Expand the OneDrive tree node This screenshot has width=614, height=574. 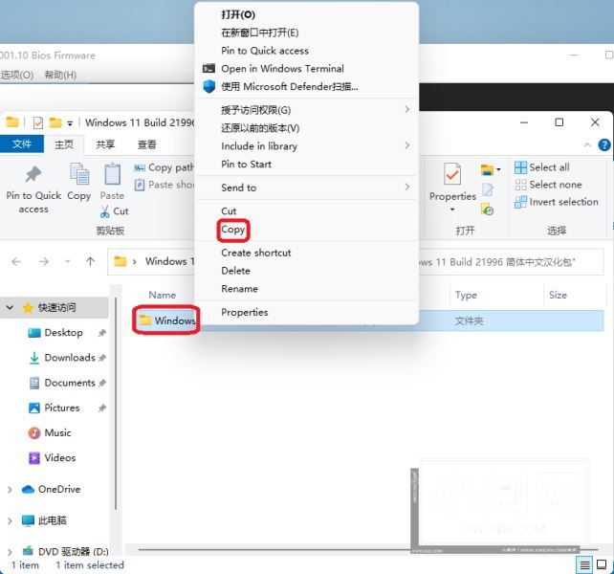[10, 490]
